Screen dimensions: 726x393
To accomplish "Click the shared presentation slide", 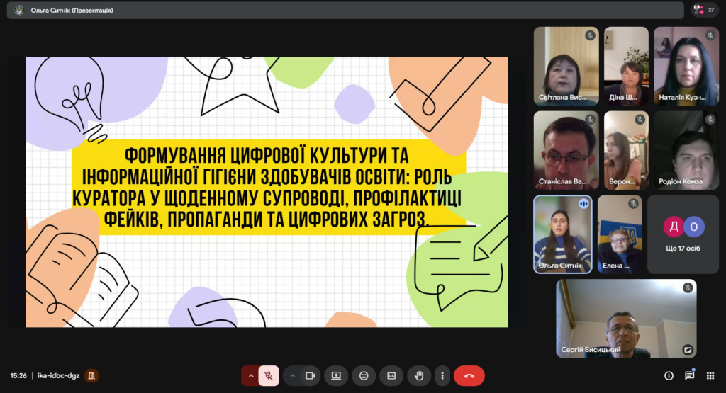I will [x=267, y=192].
